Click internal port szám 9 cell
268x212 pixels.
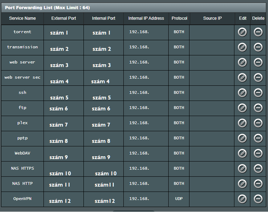(103, 154)
